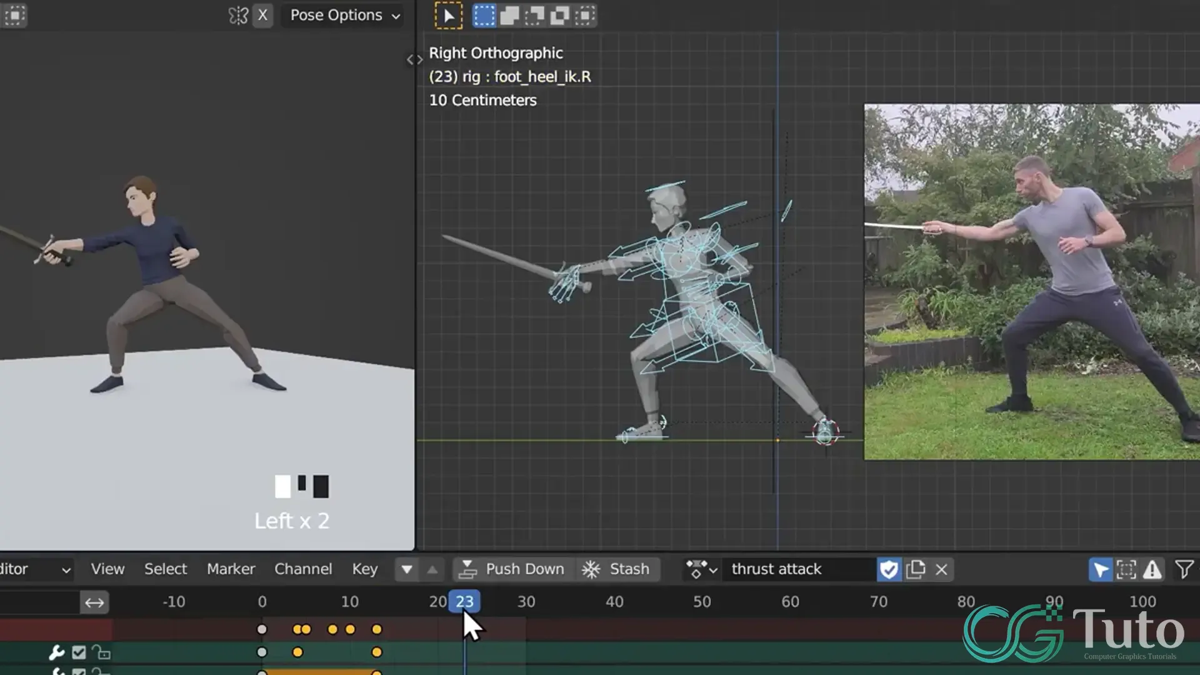
Task: Duplicate action using the New Action copy icon
Action: pyautogui.click(x=916, y=569)
